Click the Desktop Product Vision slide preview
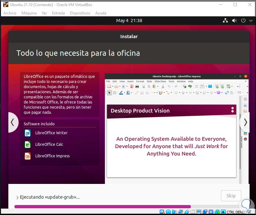256x215 pixels. pyautogui.click(x=171, y=141)
